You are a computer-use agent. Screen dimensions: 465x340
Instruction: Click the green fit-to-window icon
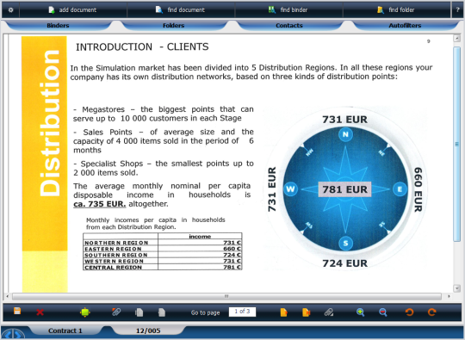[84, 312]
